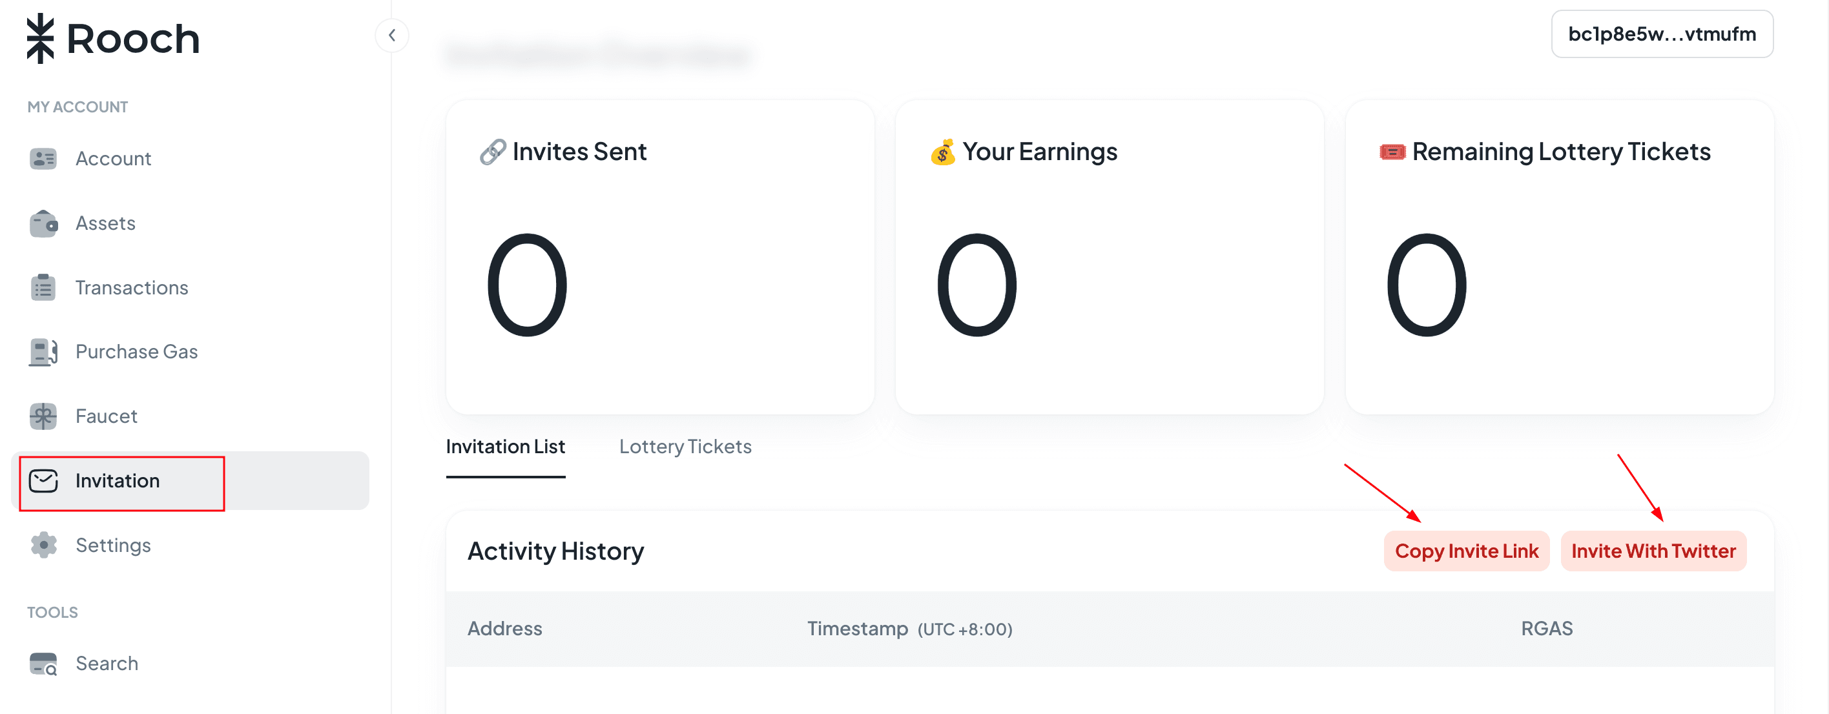Open the Settings gear icon
Viewport: 1829px width, 714px height.
click(43, 545)
